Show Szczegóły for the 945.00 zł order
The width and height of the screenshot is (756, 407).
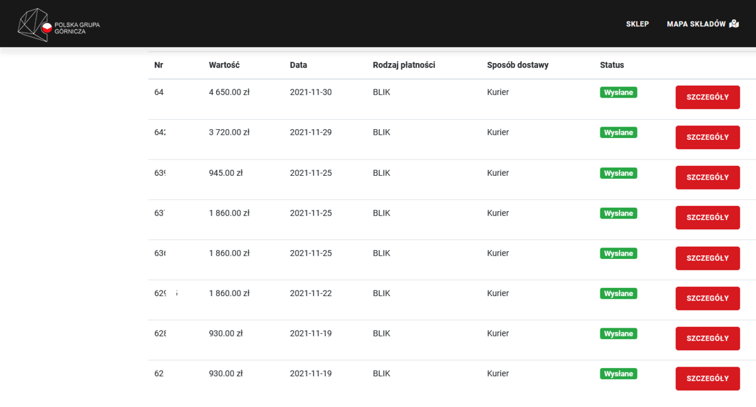coord(707,178)
